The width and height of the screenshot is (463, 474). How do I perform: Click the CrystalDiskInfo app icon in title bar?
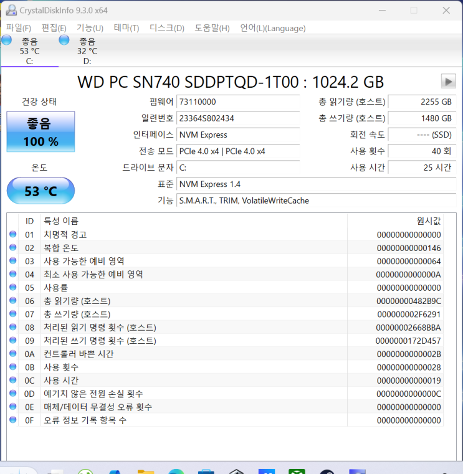11,11
